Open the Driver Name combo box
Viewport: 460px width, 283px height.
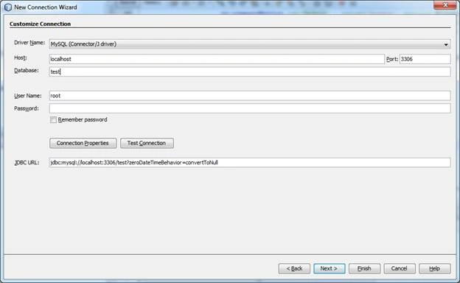250,44
